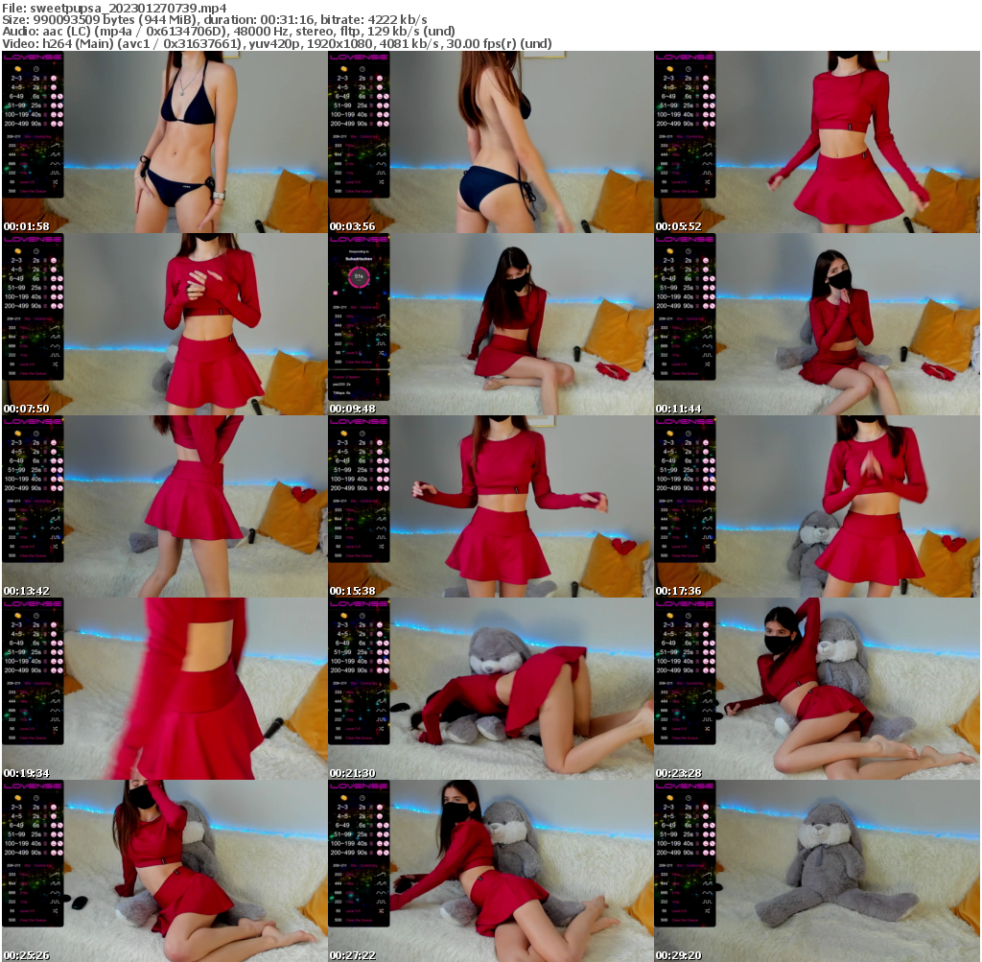Click the rising-line vibration pattern icon beside 333
Image resolution: width=982 pixels, height=962 pixels.
tap(55, 145)
